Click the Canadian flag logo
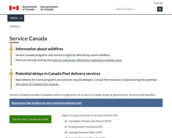The height and width of the screenshot is (138, 172). click(14, 8)
